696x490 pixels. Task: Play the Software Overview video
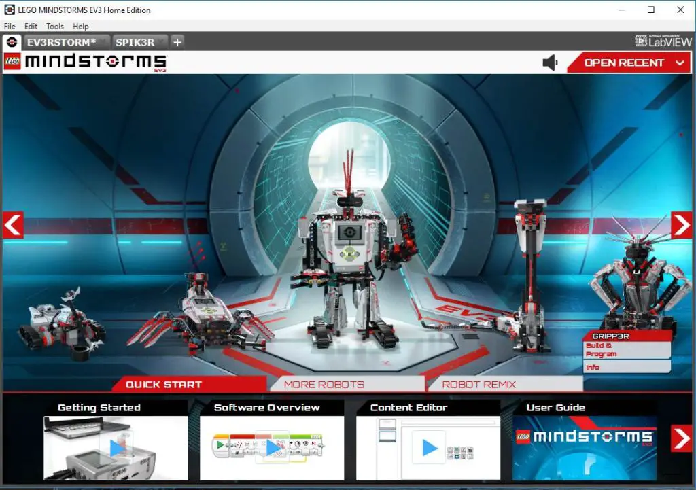pos(272,448)
